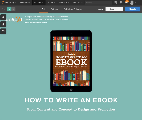Go to the Dashboard menu item

coord(25,2)
